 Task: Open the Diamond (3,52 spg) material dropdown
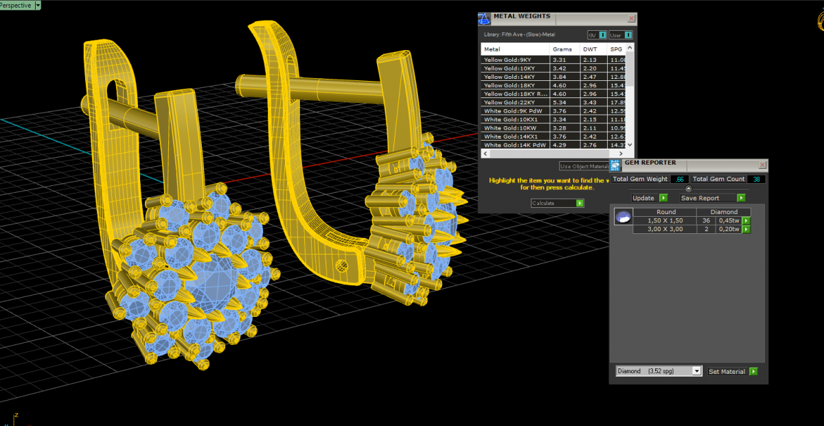tap(697, 371)
